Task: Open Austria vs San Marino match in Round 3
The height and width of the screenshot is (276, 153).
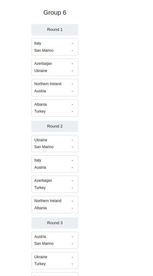Action: point(55,240)
